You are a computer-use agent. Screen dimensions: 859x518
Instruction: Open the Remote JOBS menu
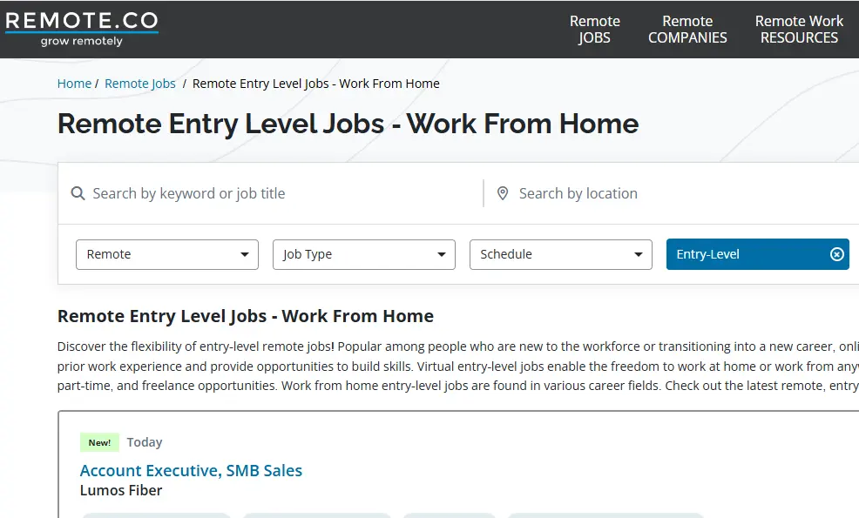[594, 29]
